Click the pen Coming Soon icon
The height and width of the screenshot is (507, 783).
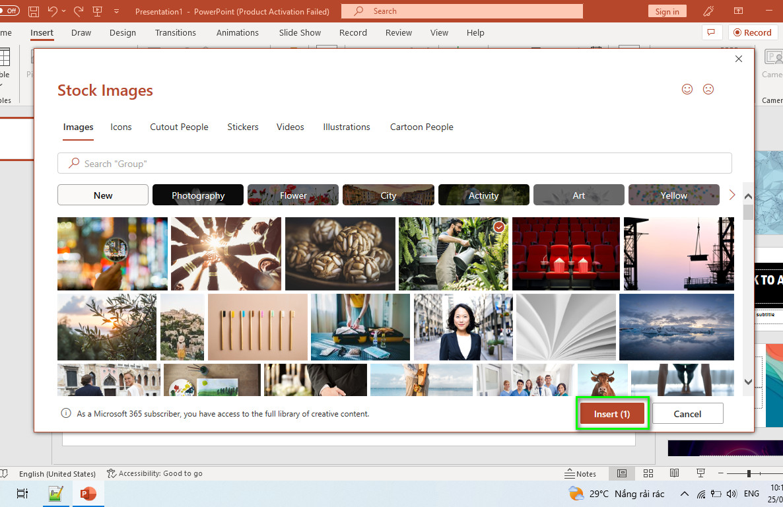point(708,11)
